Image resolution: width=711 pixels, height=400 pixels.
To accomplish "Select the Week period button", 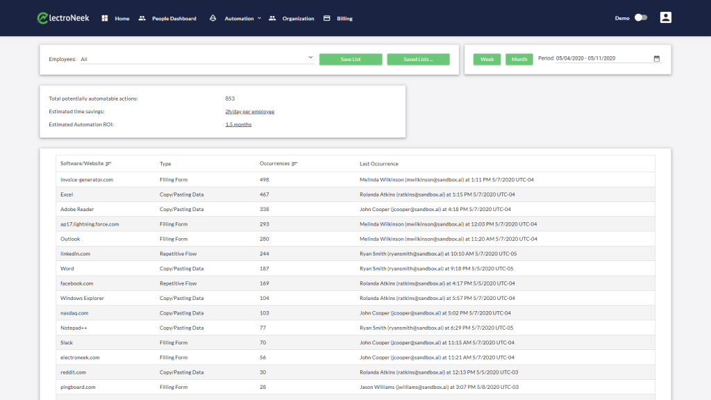I will click(x=487, y=60).
